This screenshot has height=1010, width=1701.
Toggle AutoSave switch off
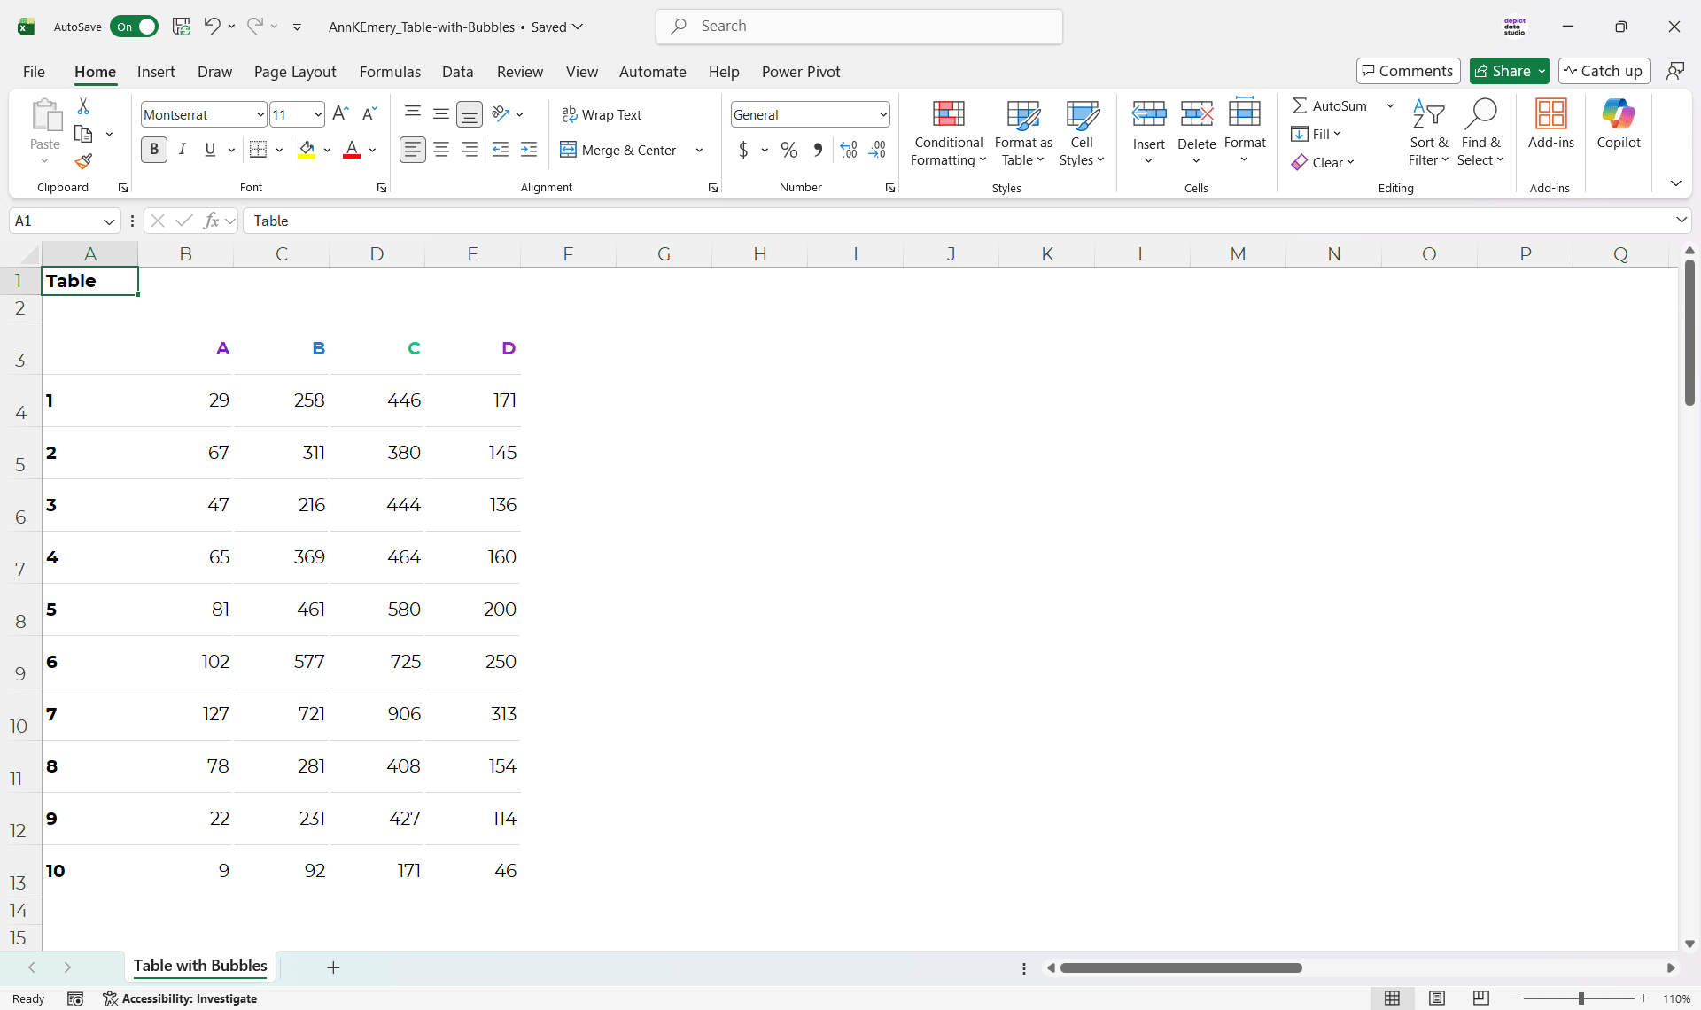pos(135,27)
